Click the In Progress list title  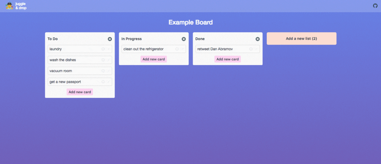click(x=131, y=39)
